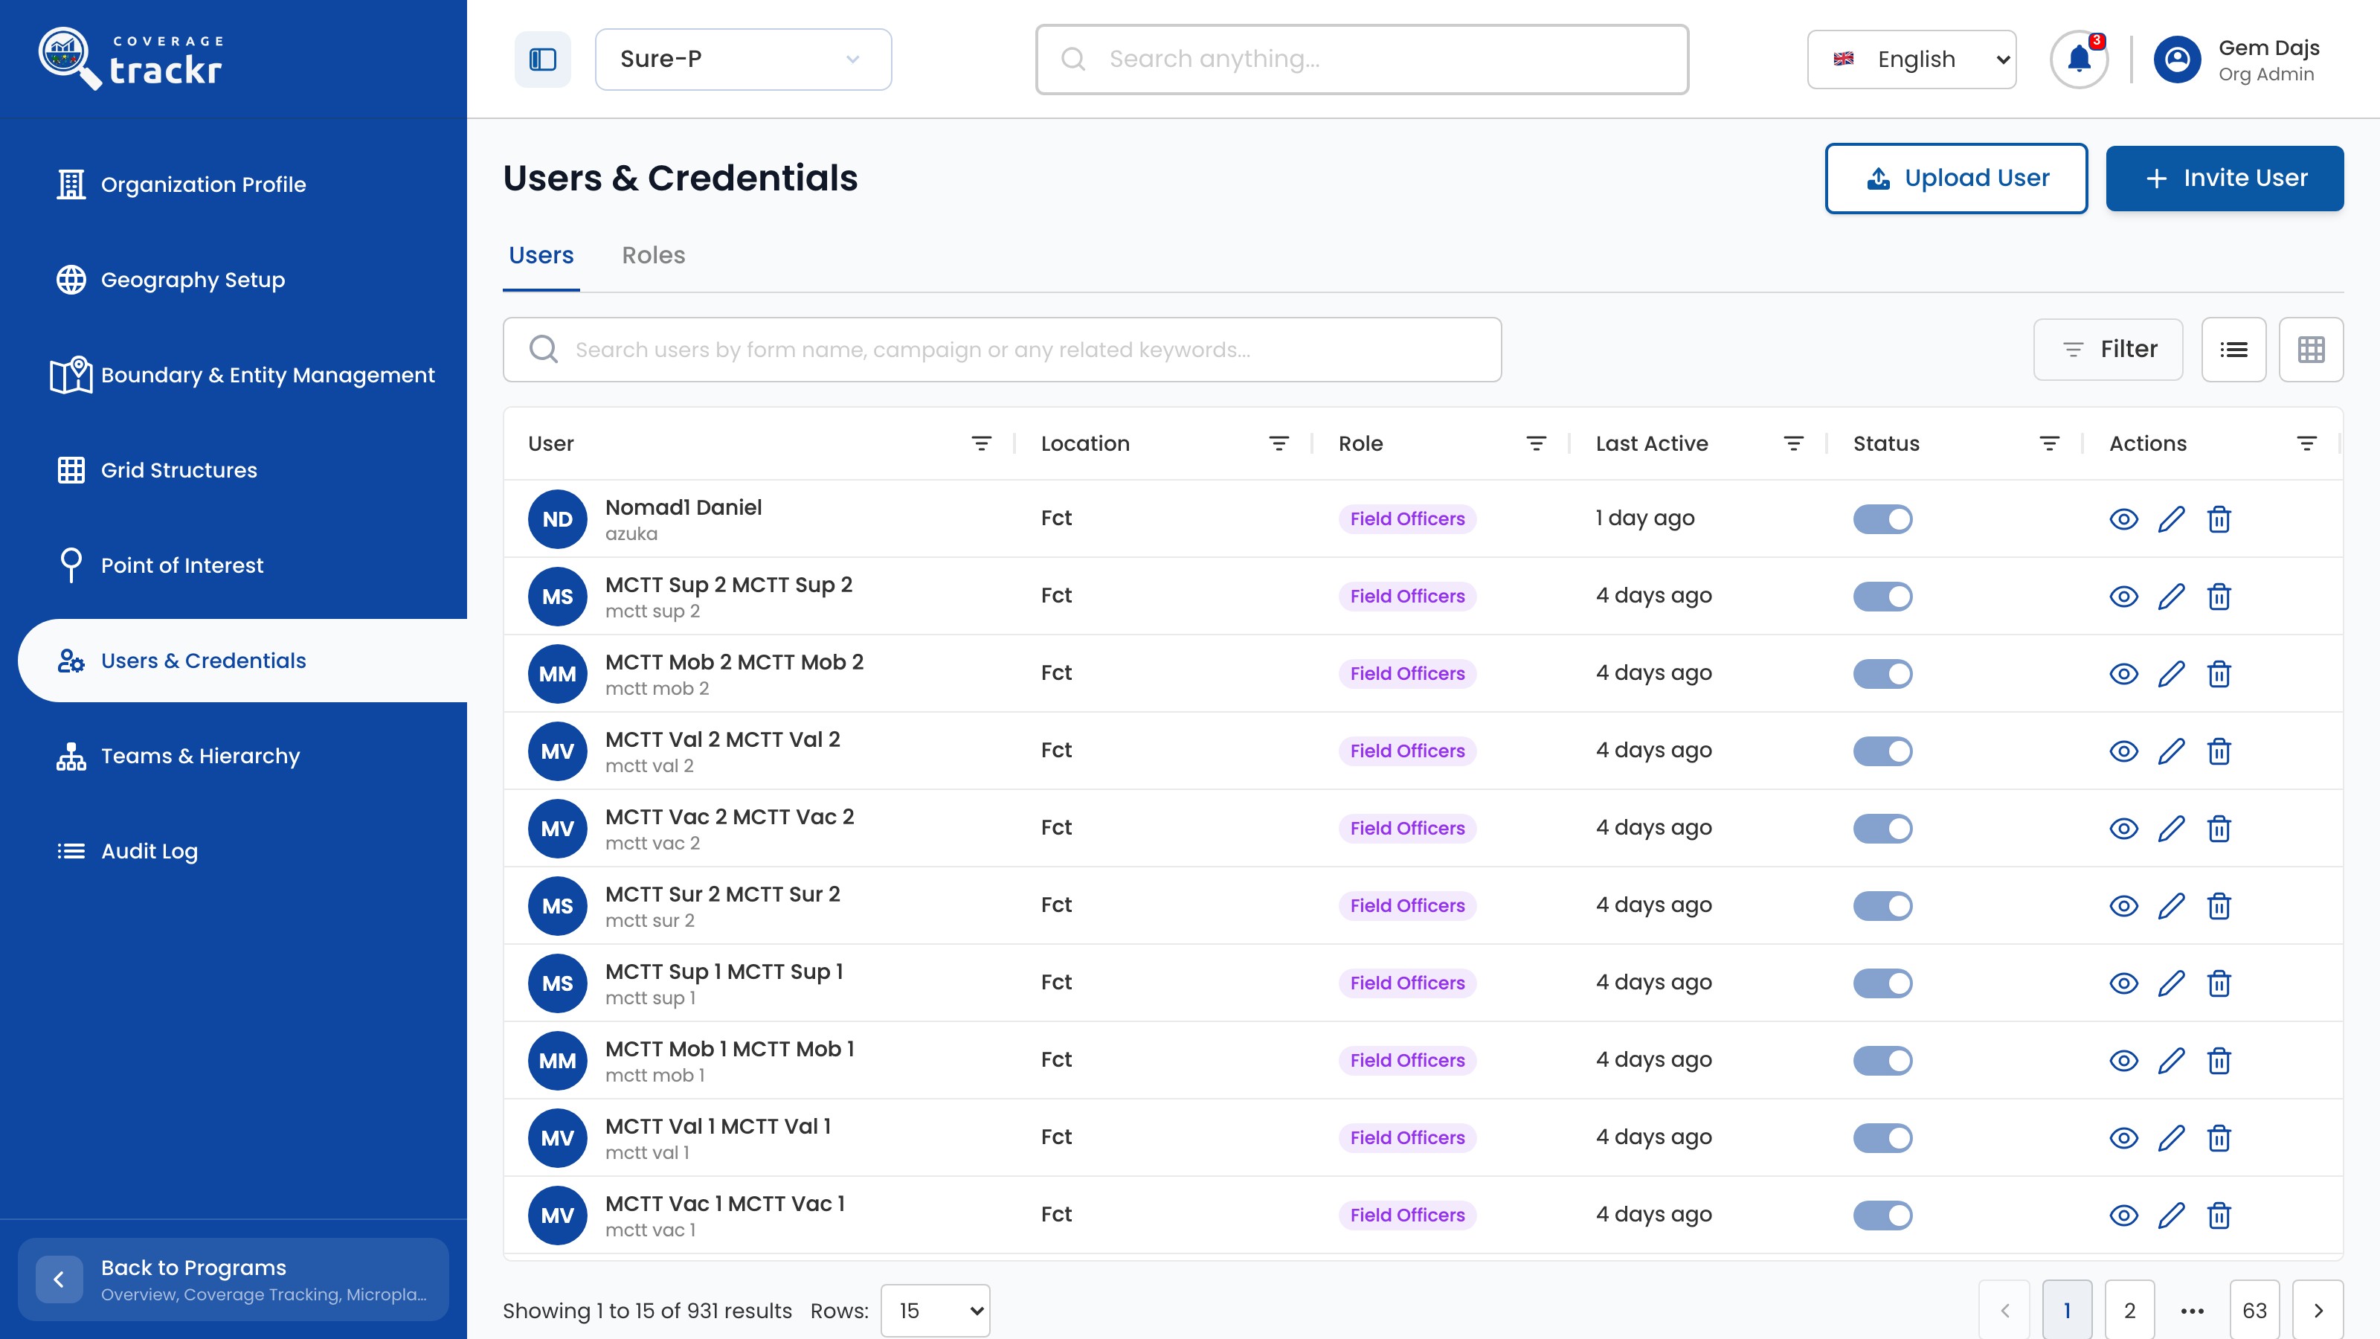View Nomad1 Daniel's details via eye icon
This screenshot has width=2380, height=1339.
2123,519
